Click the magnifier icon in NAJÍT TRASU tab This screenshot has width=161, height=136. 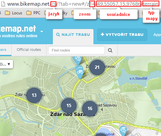point(58,35)
